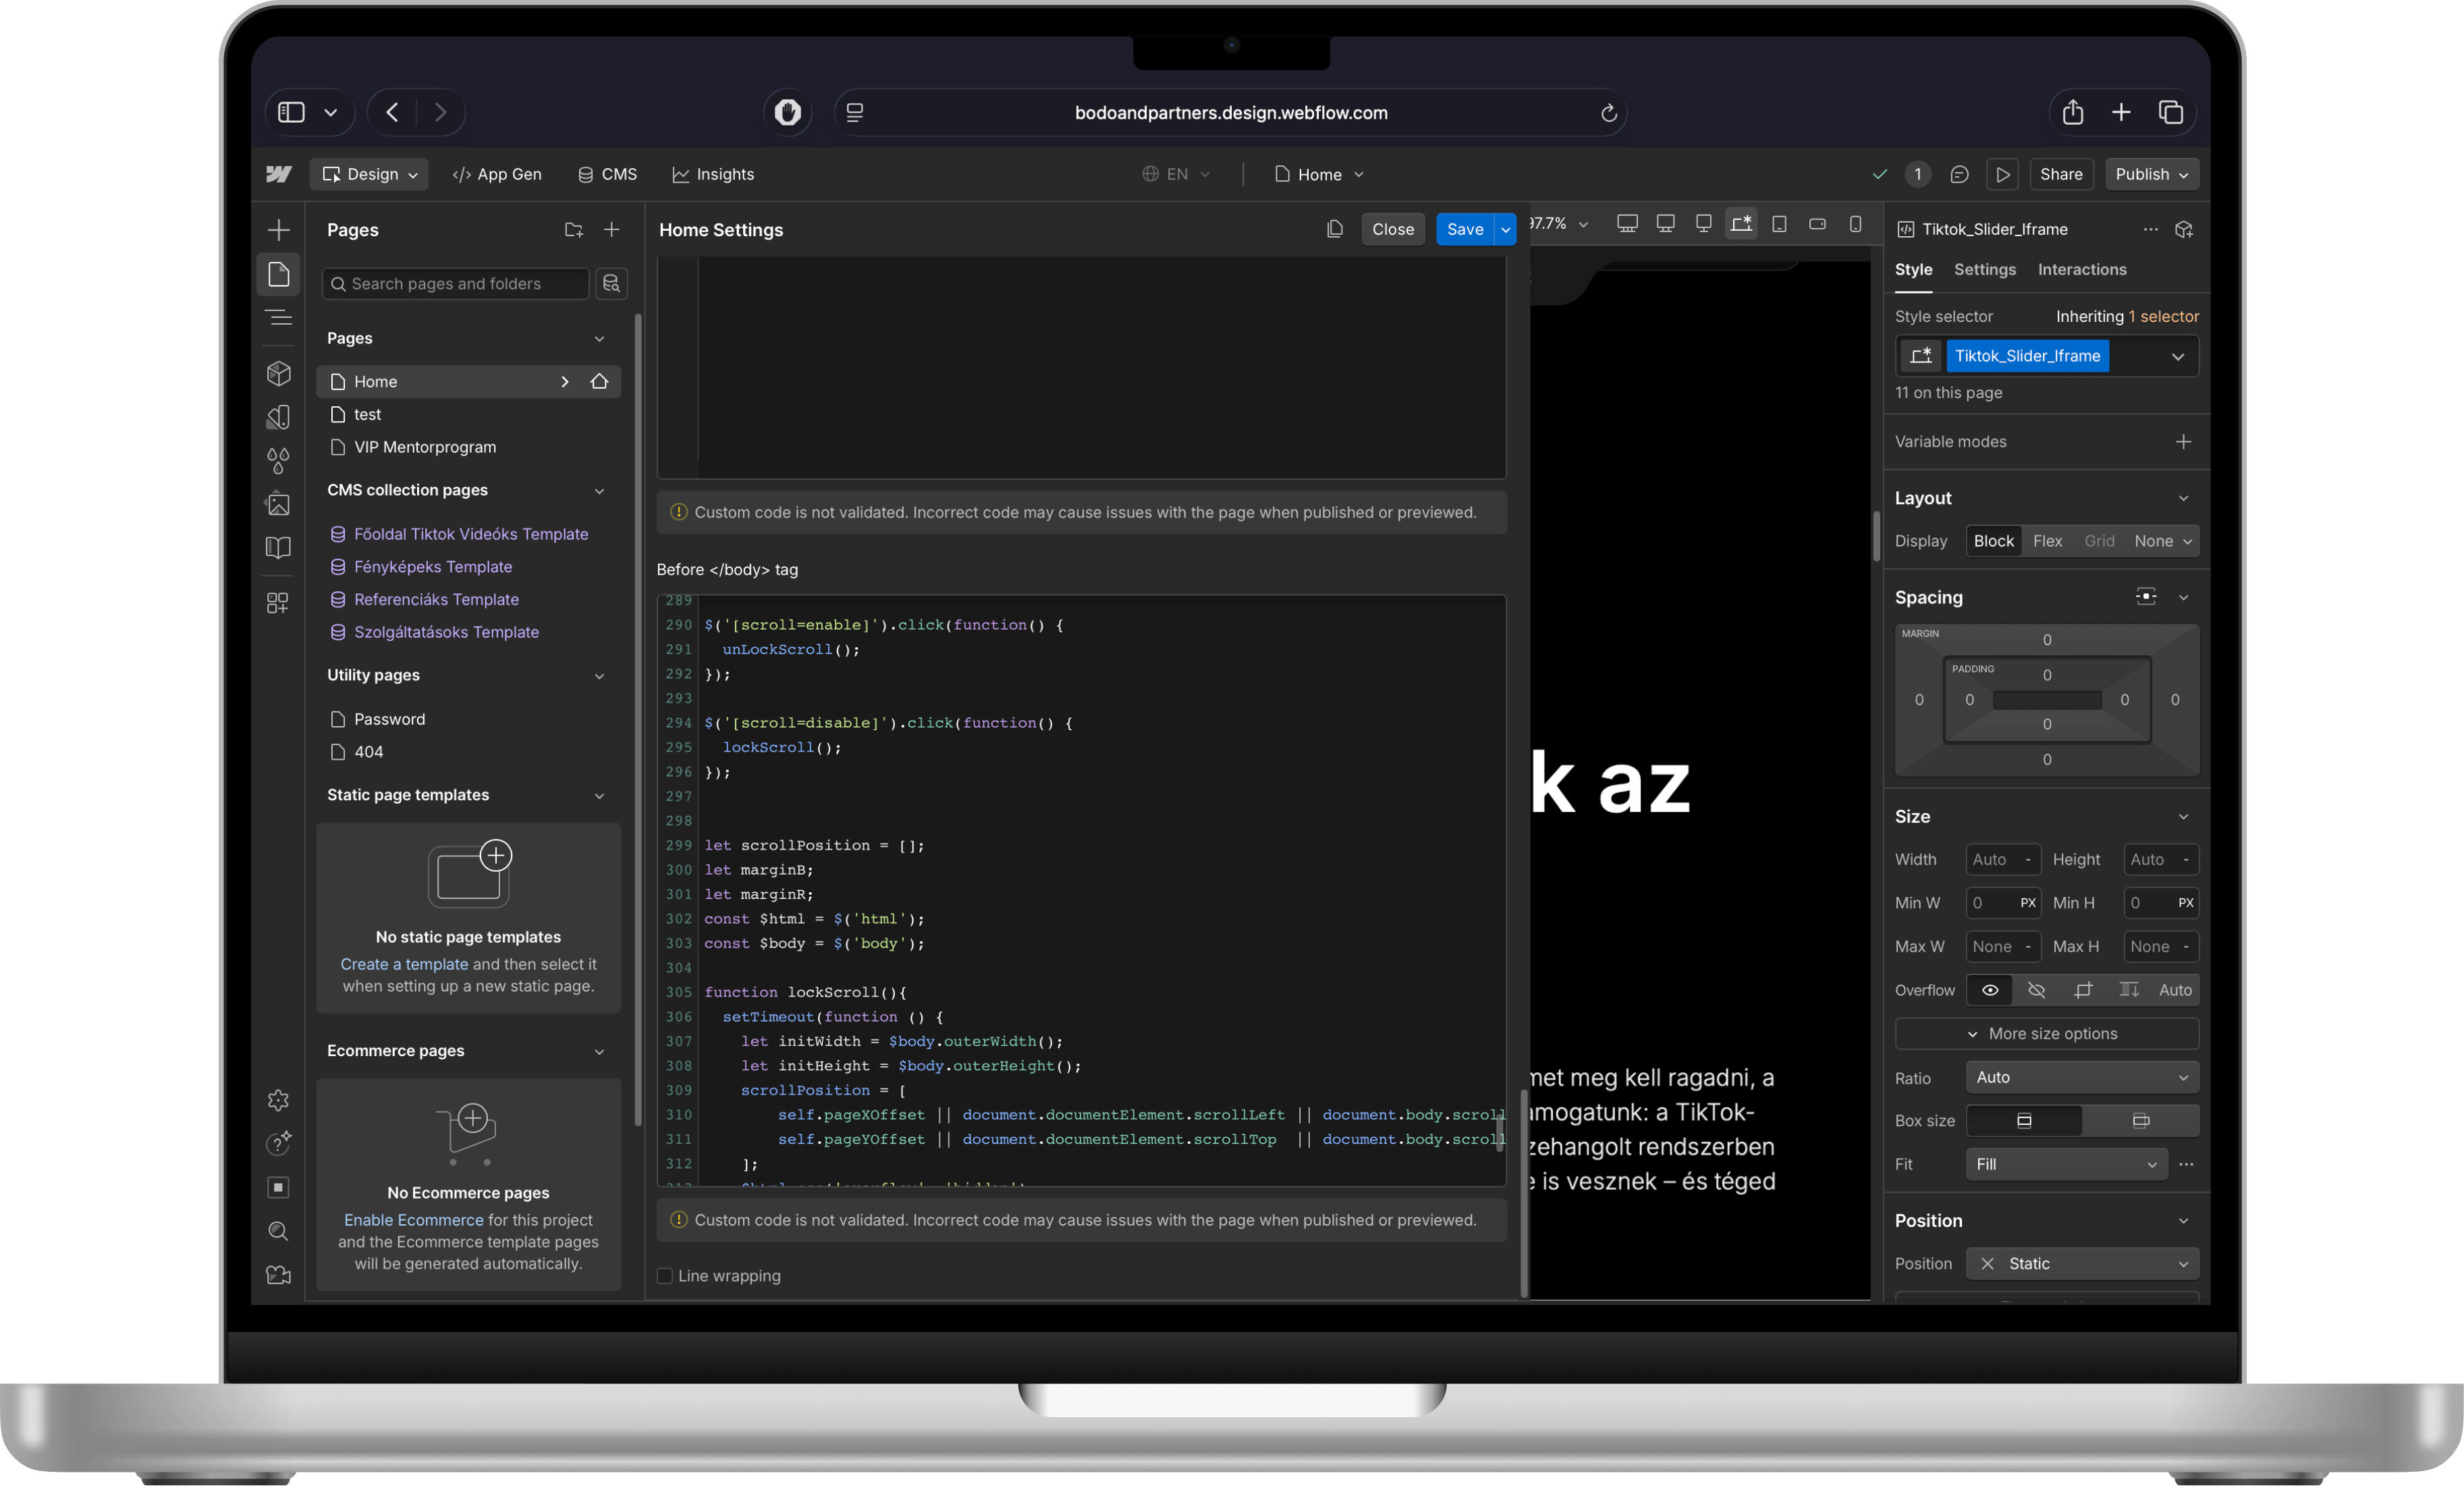Click the create new folder icon

point(573,230)
